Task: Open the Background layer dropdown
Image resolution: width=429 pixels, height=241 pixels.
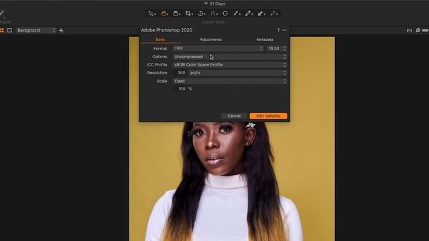Action: pos(36,30)
